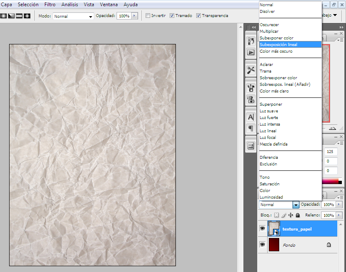Open the Opacidad slider arrow in options bar

tap(134, 16)
